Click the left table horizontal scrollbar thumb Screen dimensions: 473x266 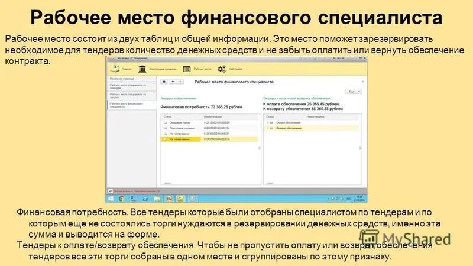pyautogui.click(x=168, y=183)
